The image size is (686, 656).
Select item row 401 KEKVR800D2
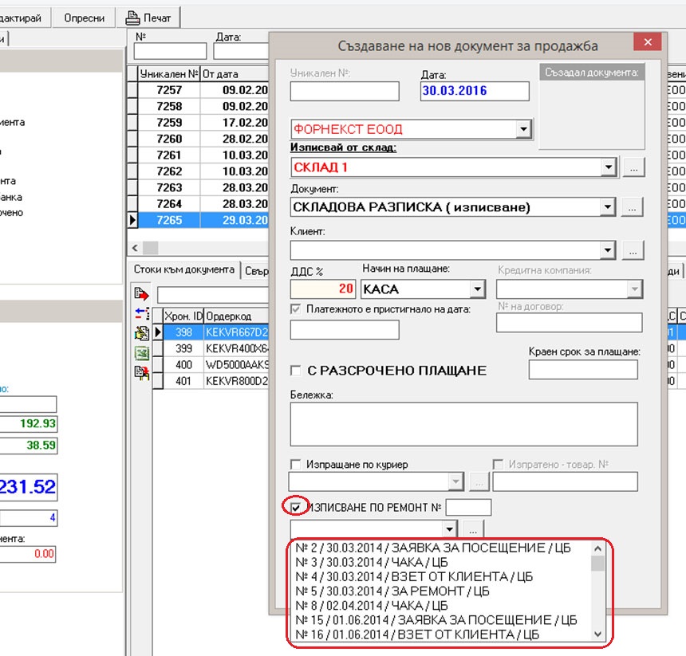[215, 381]
